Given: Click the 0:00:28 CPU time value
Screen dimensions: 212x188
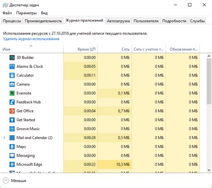Looking at the screenshot, I should (x=89, y=137).
